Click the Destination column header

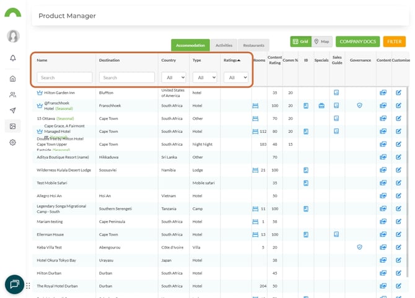tap(109, 60)
